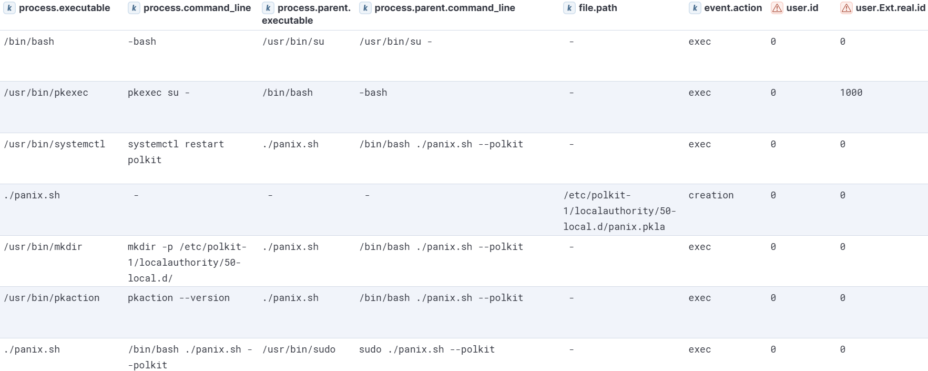Click the /usr/bin/sudo parent executable cell
928x371 pixels.
click(299, 349)
